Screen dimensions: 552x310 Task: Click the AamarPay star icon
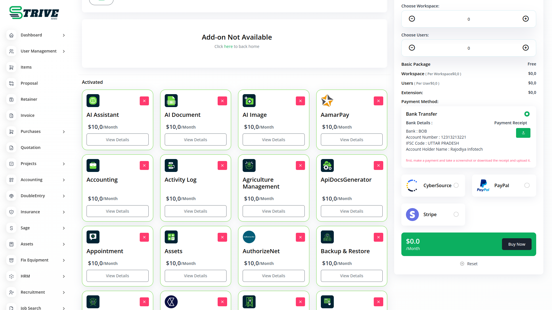pyautogui.click(x=327, y=101)
